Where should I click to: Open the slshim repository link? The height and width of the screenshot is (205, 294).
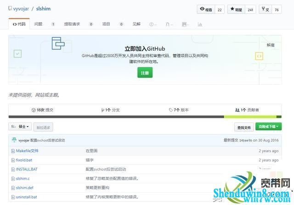click(x=43, y=9)
